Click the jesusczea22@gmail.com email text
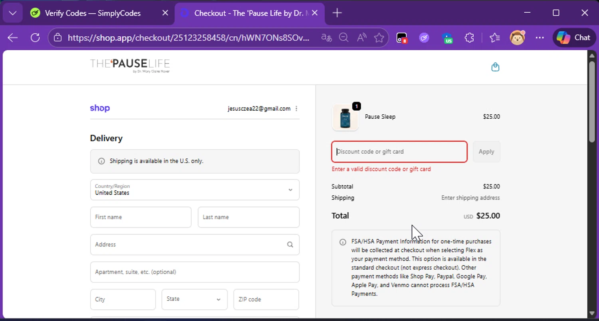Image resolution: width=599 pixels, height=321 pixels. coord(259,109)
